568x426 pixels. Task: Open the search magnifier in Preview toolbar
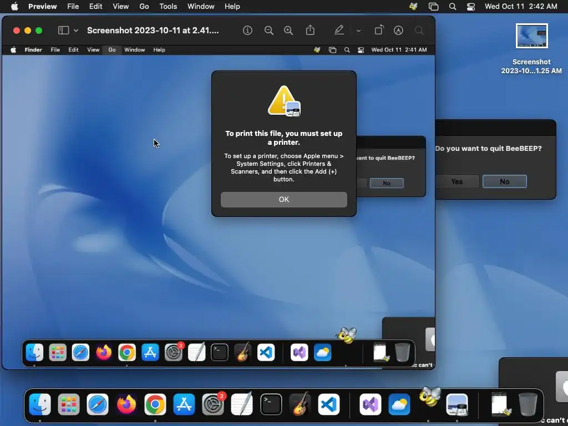(419, 31)
